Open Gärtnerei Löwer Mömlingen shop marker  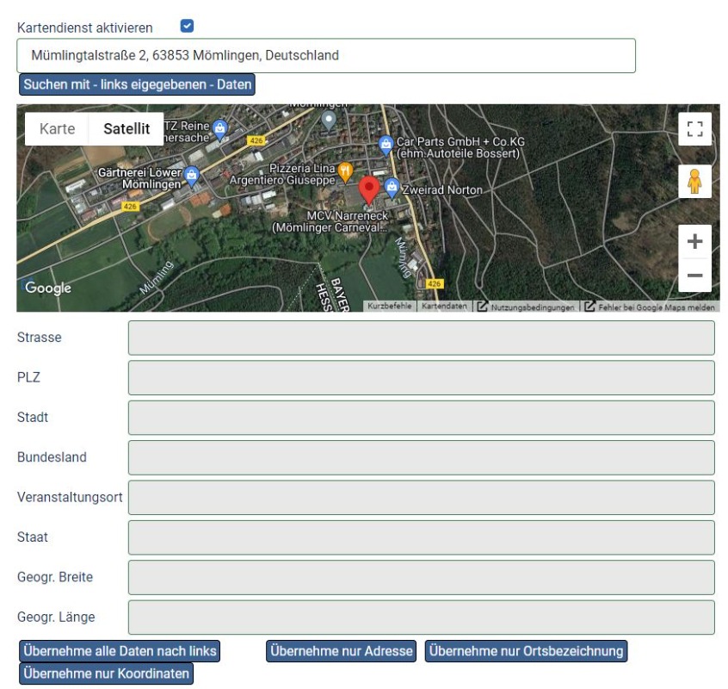pyautogui.click(x=191, y=176)
